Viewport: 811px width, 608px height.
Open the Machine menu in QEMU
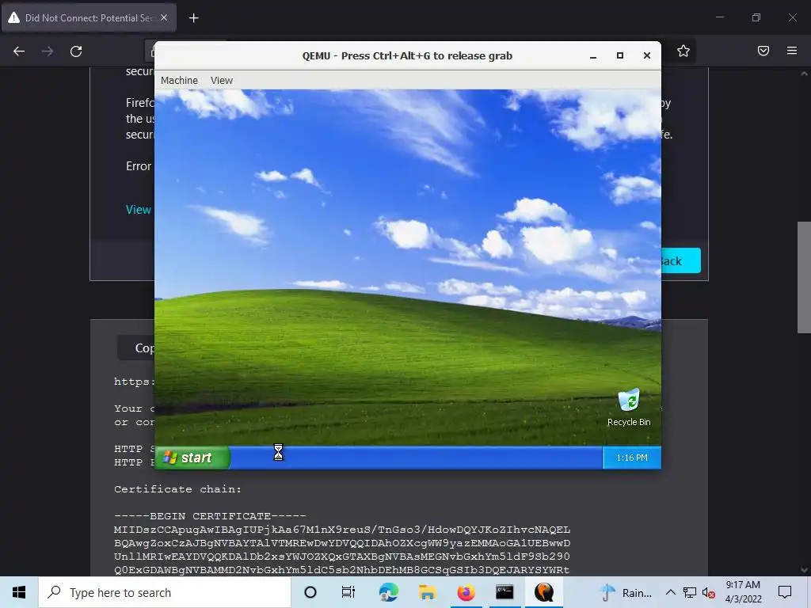179,80
